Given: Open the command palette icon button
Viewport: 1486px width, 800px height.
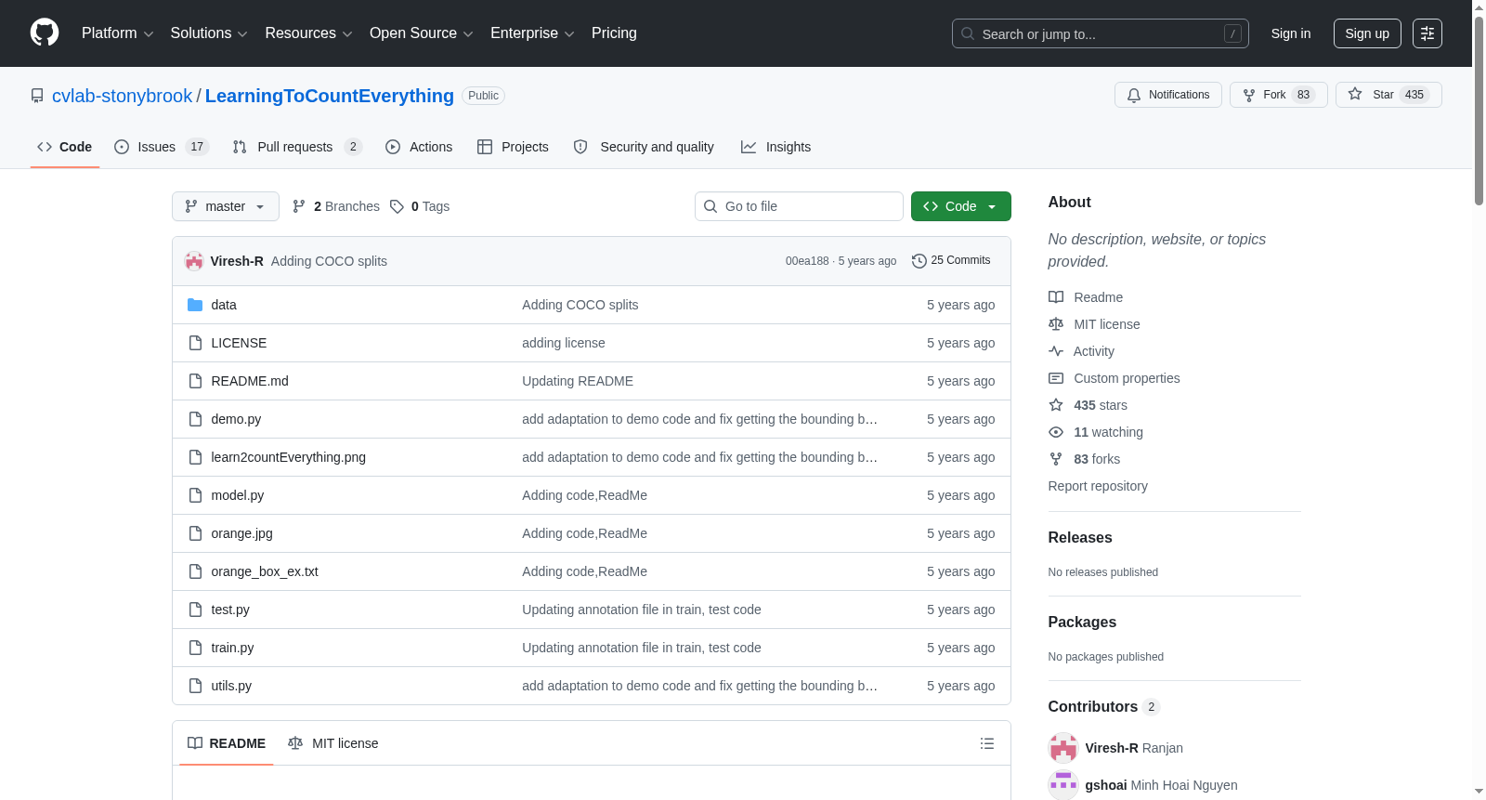Looking at the screenshot, I should pyautogui.click(x=1427, y=33).
